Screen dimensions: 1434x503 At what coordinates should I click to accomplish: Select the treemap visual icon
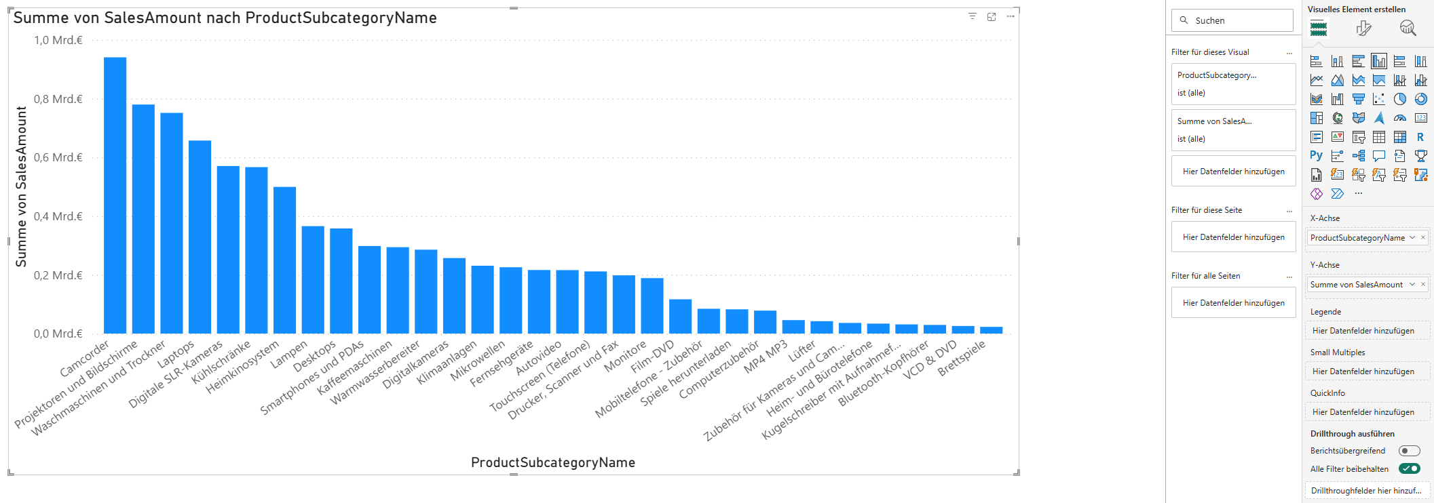point(1316,117)
